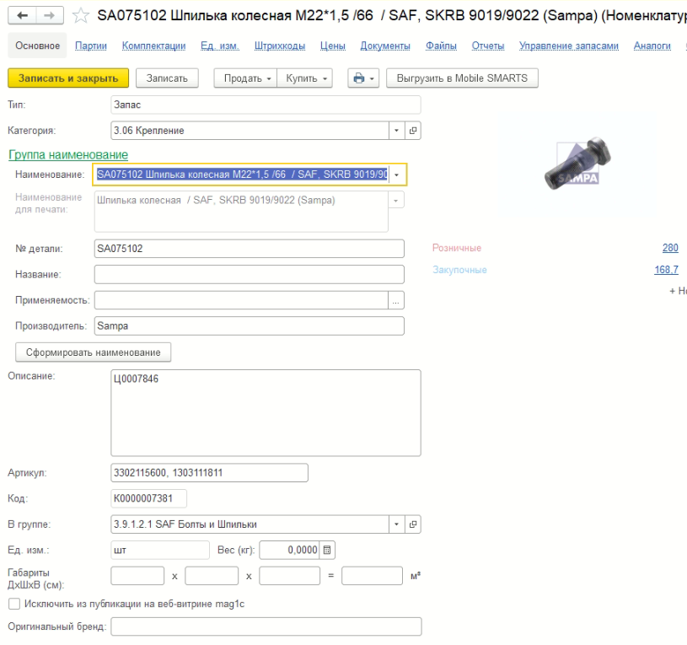Open В группе value with open-form icon
The height and width of the screenshot is (645, 687).
(x=413, y=524)
